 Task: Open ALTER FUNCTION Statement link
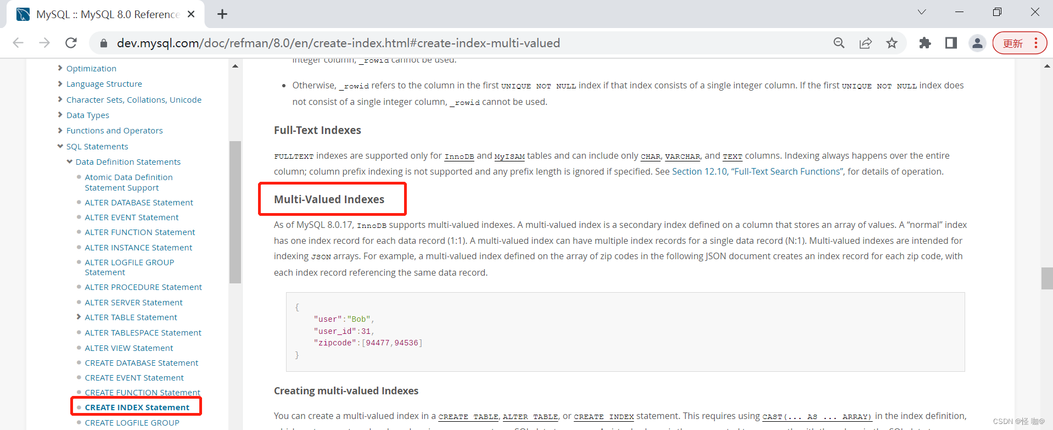click(x=140, y=232)
